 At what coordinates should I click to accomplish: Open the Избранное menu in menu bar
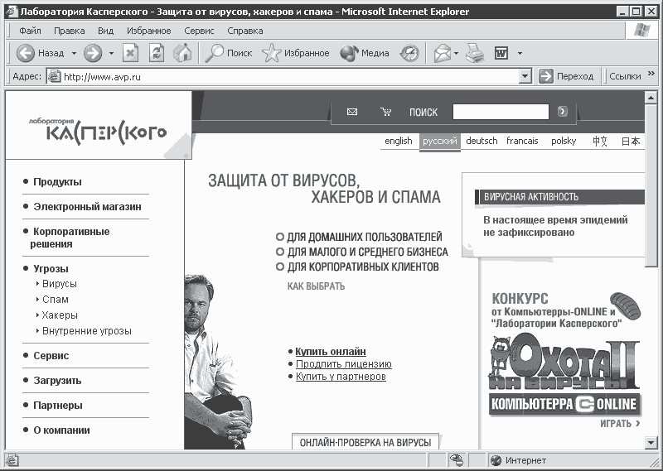point(149,31)
